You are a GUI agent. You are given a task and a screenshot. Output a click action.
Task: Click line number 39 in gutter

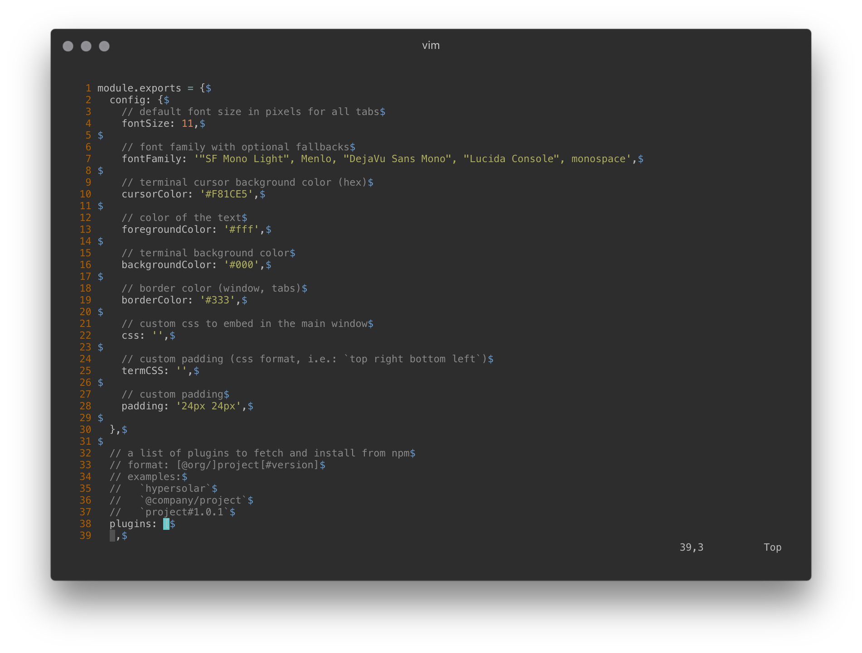(x=86, y=536)
